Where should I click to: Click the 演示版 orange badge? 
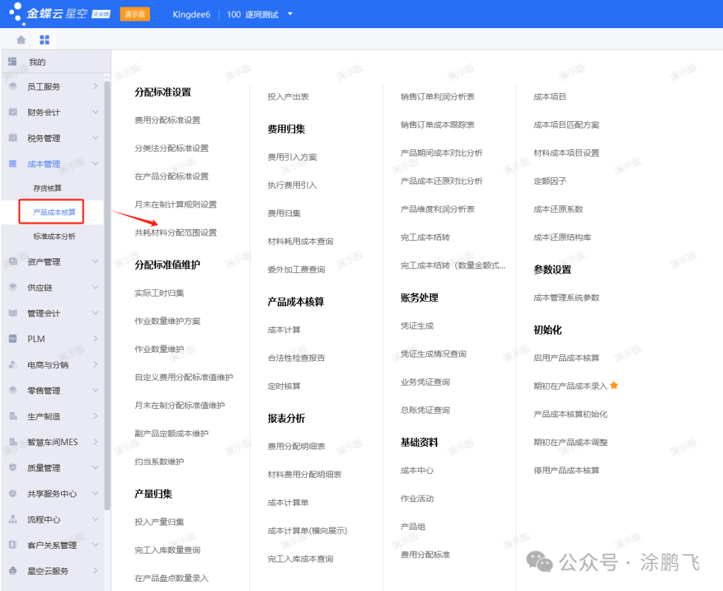[135, 14]
